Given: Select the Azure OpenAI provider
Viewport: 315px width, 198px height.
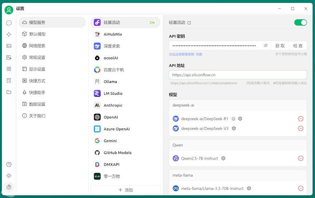Looking at the screenshot, I should [x=125, y=129].
